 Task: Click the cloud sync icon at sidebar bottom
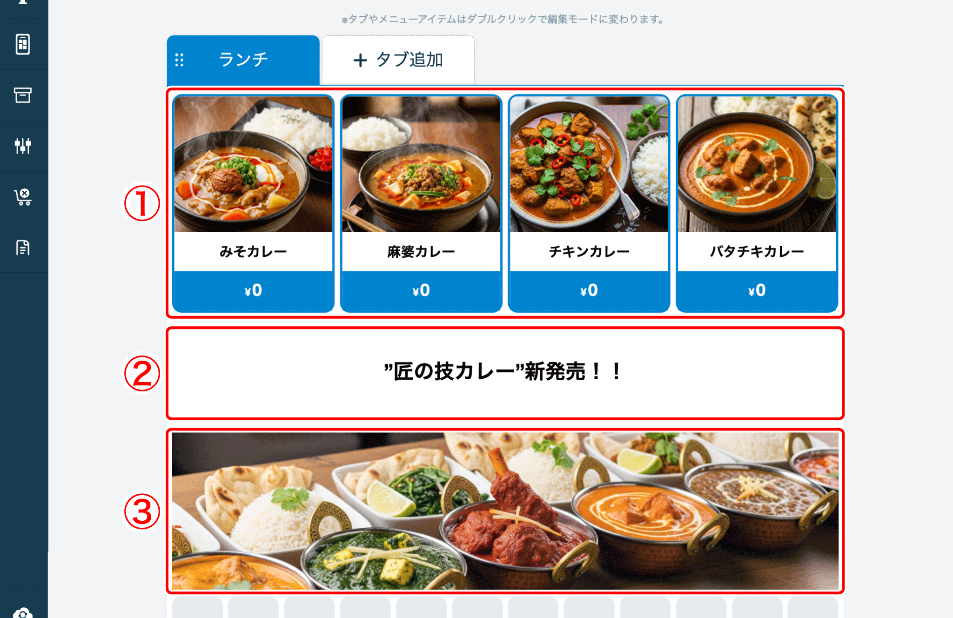coord(23,612)
